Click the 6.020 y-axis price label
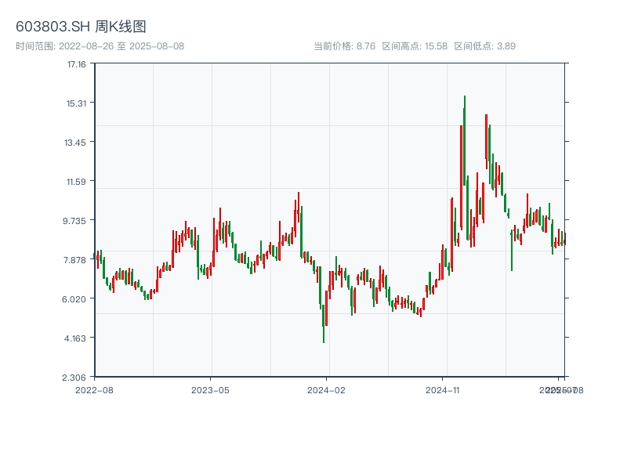Image resolution: width=627 pixels, height=470 pixels. (74, 298)
